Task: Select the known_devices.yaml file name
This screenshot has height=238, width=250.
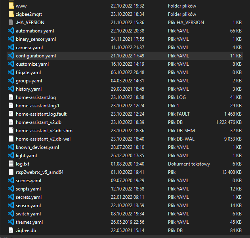Action: [x=38, y=147]
